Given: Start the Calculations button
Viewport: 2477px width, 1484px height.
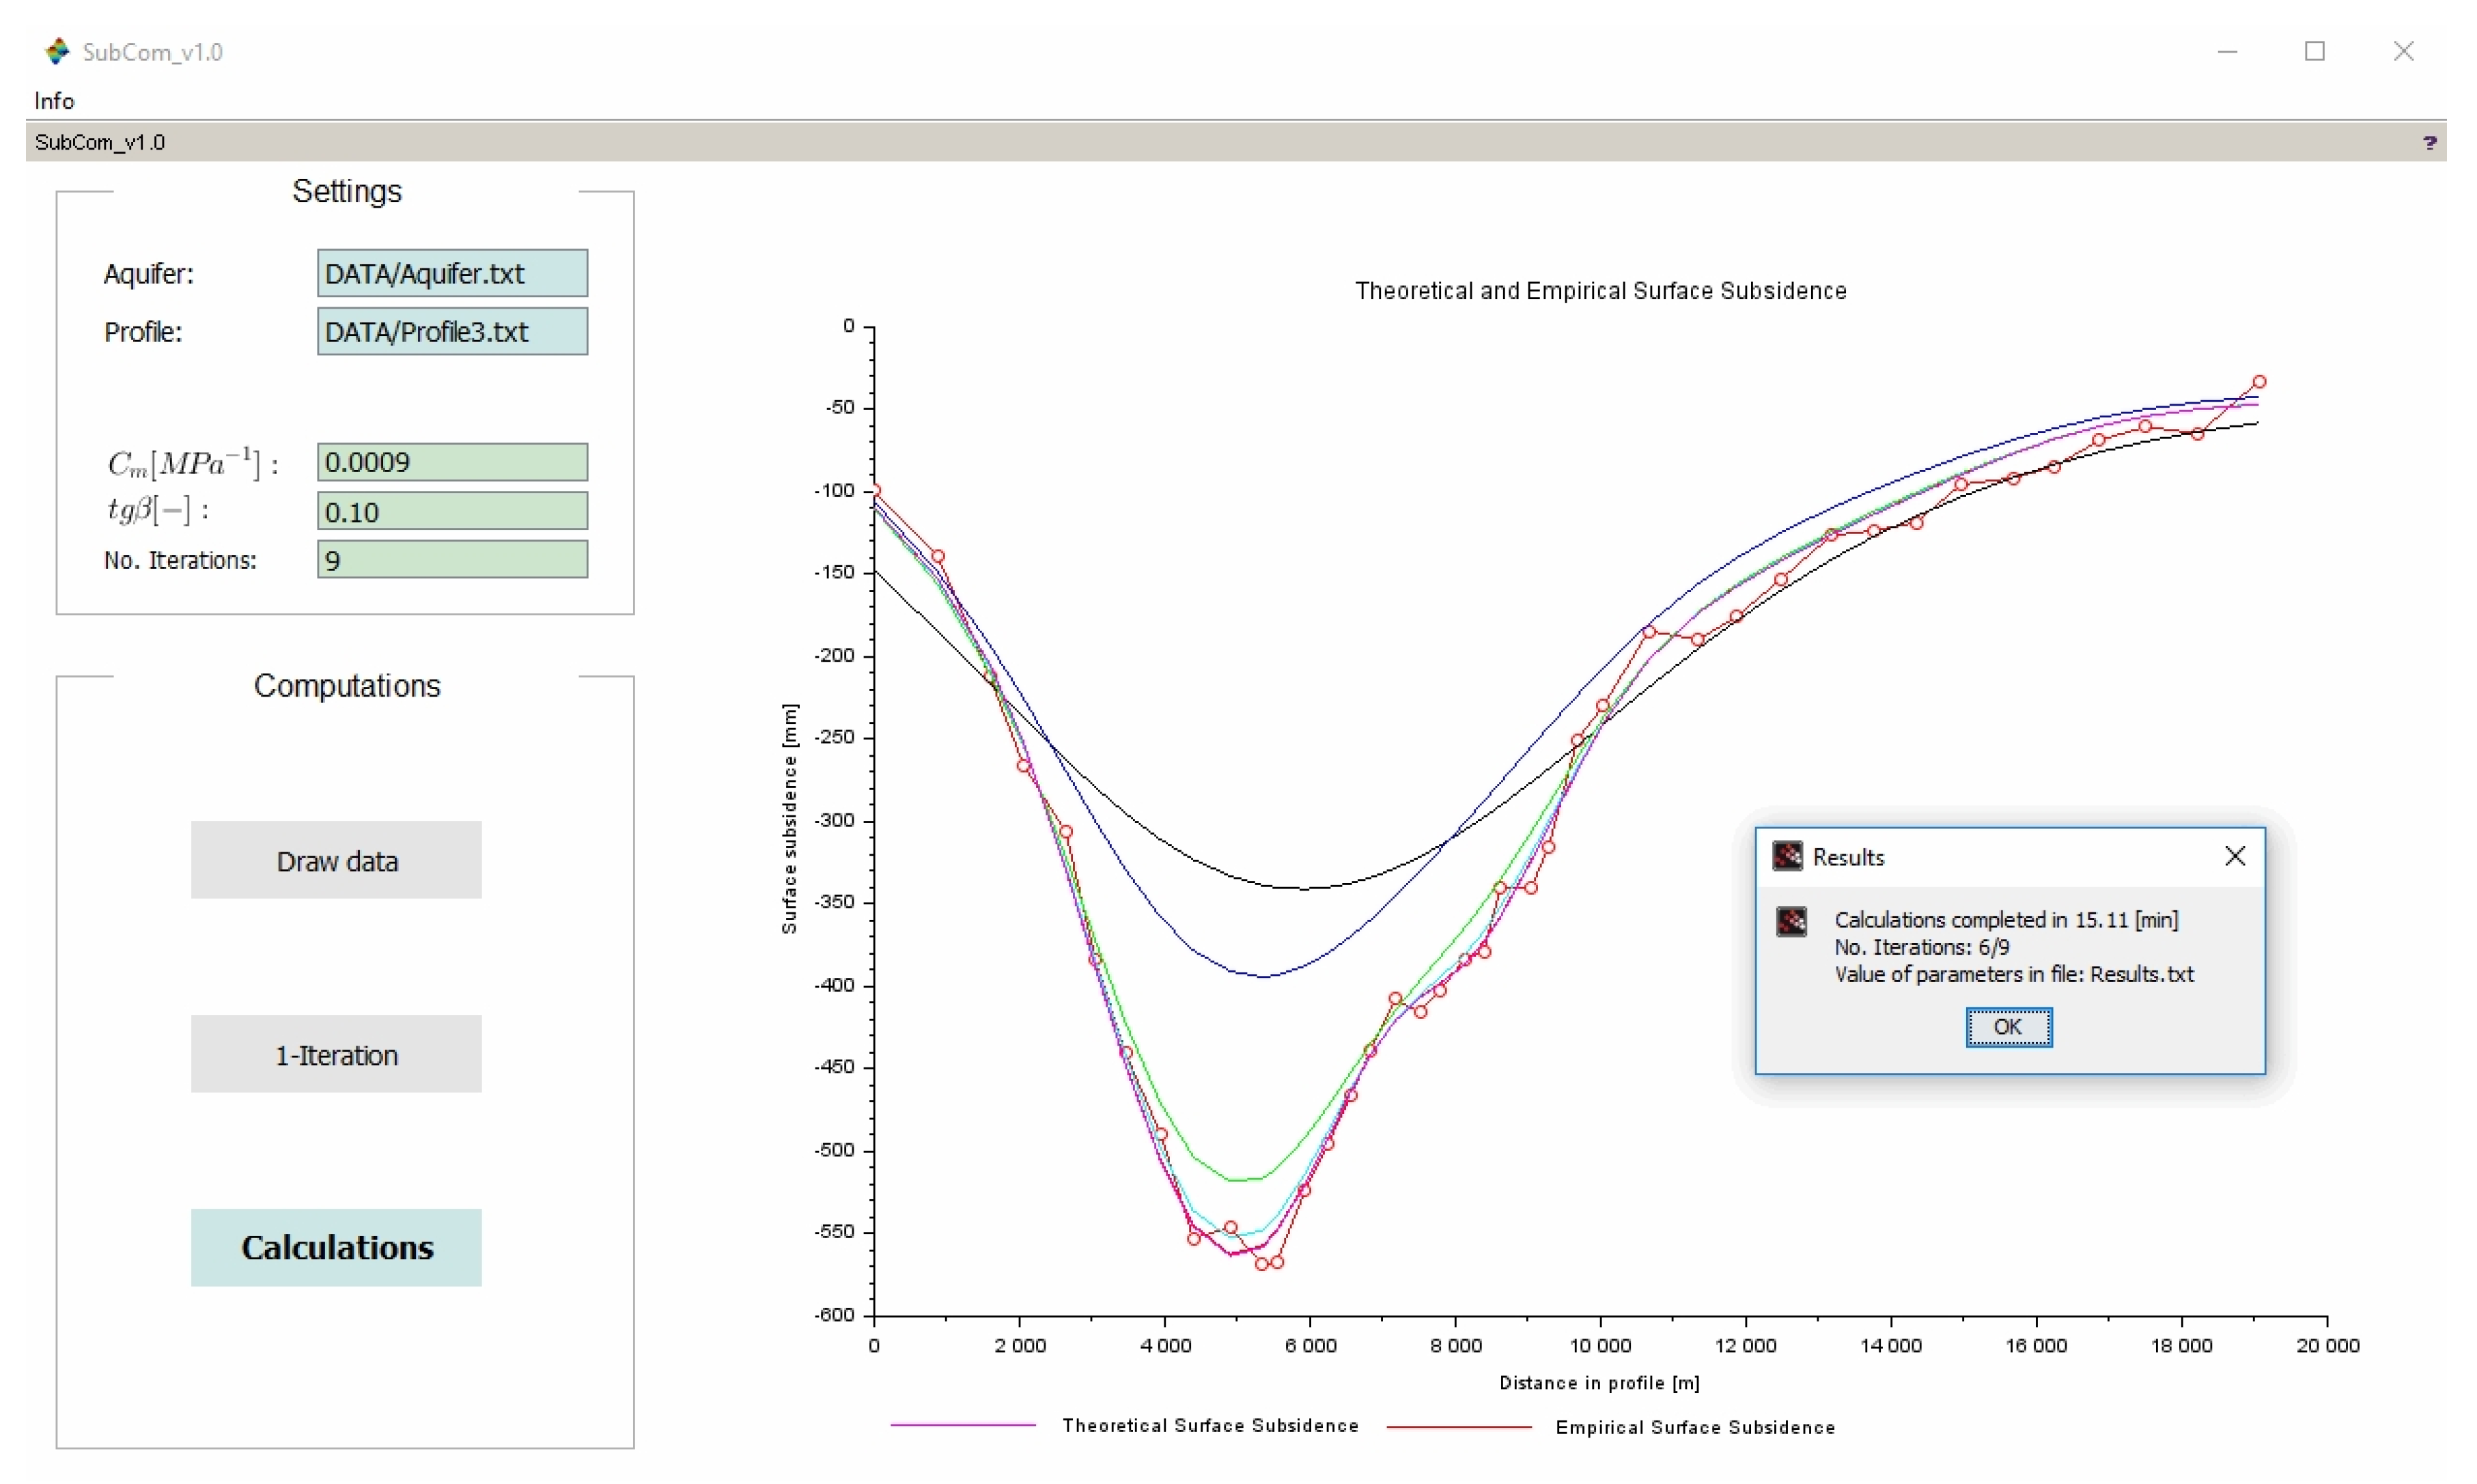Looking at the screenshot, I should (336, 1248).
